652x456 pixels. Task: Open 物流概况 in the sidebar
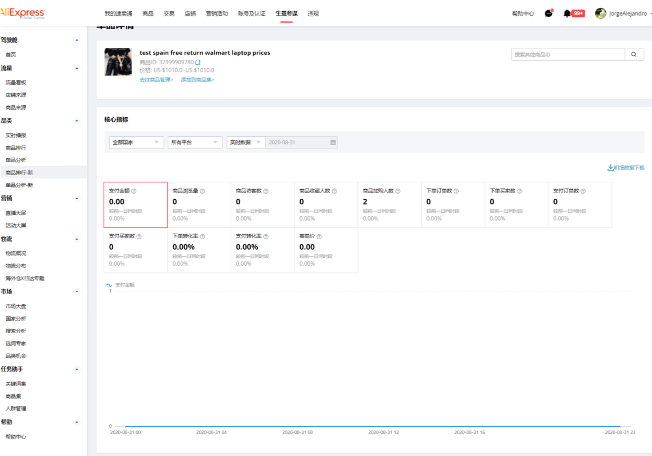[x=16, y=253]
